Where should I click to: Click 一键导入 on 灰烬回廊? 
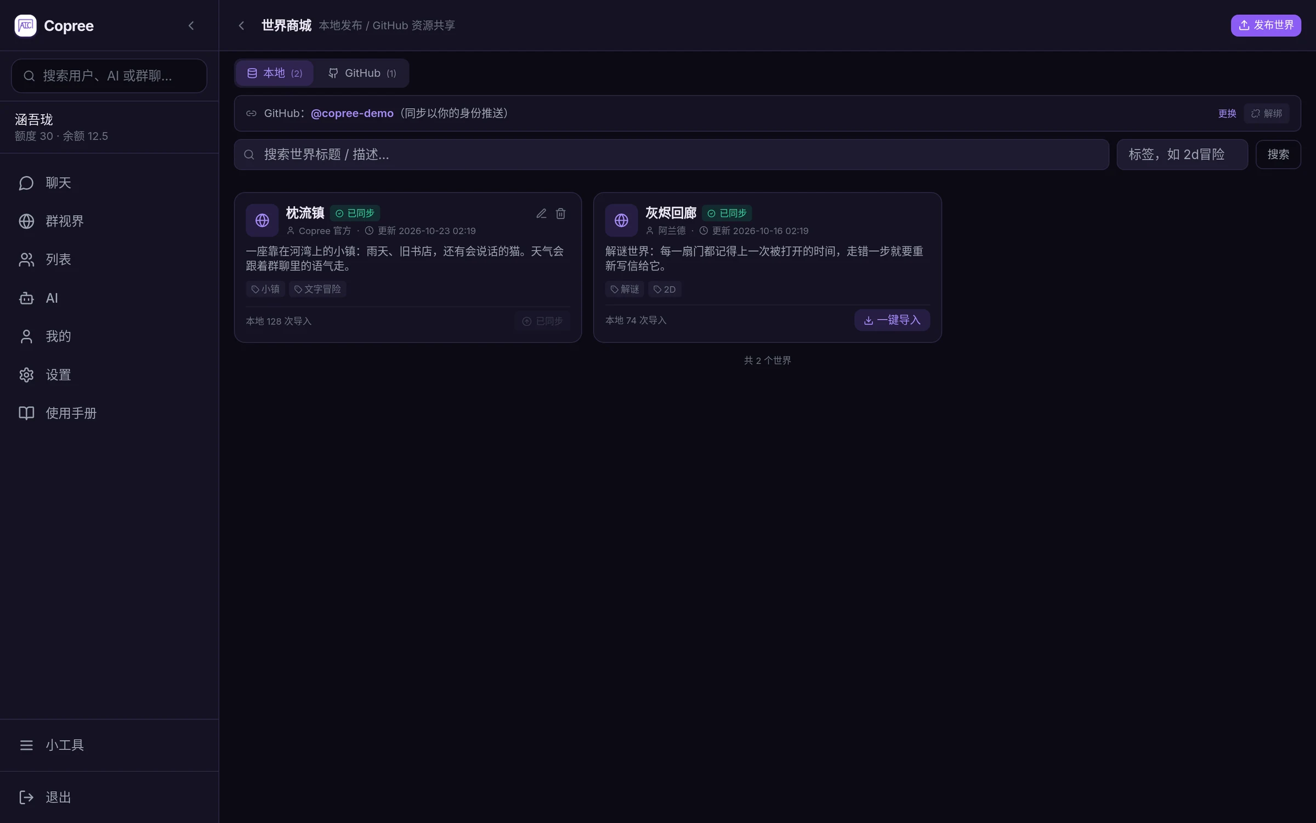(x=892, y=320)
